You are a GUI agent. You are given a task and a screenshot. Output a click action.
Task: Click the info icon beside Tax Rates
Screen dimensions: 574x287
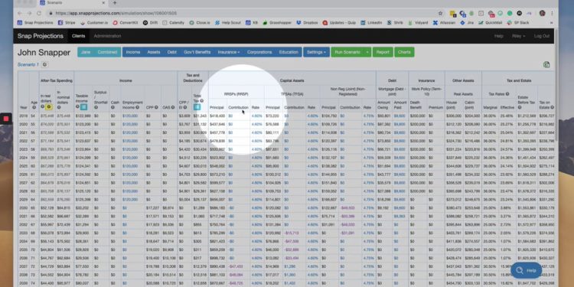pos(507,94)
